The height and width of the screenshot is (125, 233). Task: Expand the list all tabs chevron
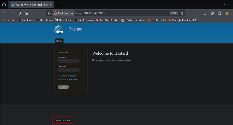225,5
